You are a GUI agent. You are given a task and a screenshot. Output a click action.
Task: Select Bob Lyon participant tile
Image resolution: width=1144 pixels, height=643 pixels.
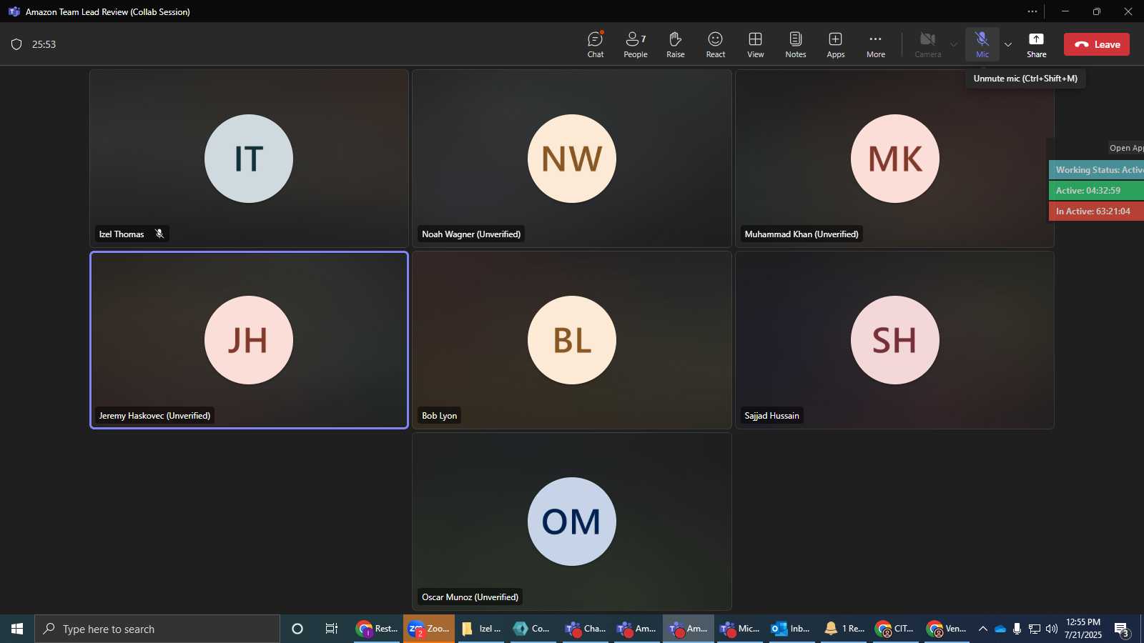(x=572, y=340)
